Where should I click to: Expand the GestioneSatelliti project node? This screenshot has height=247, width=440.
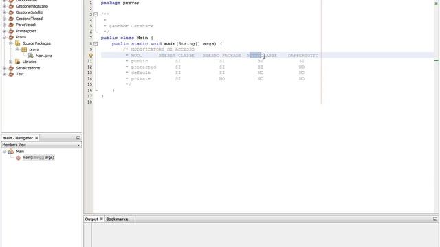point(5,12)
